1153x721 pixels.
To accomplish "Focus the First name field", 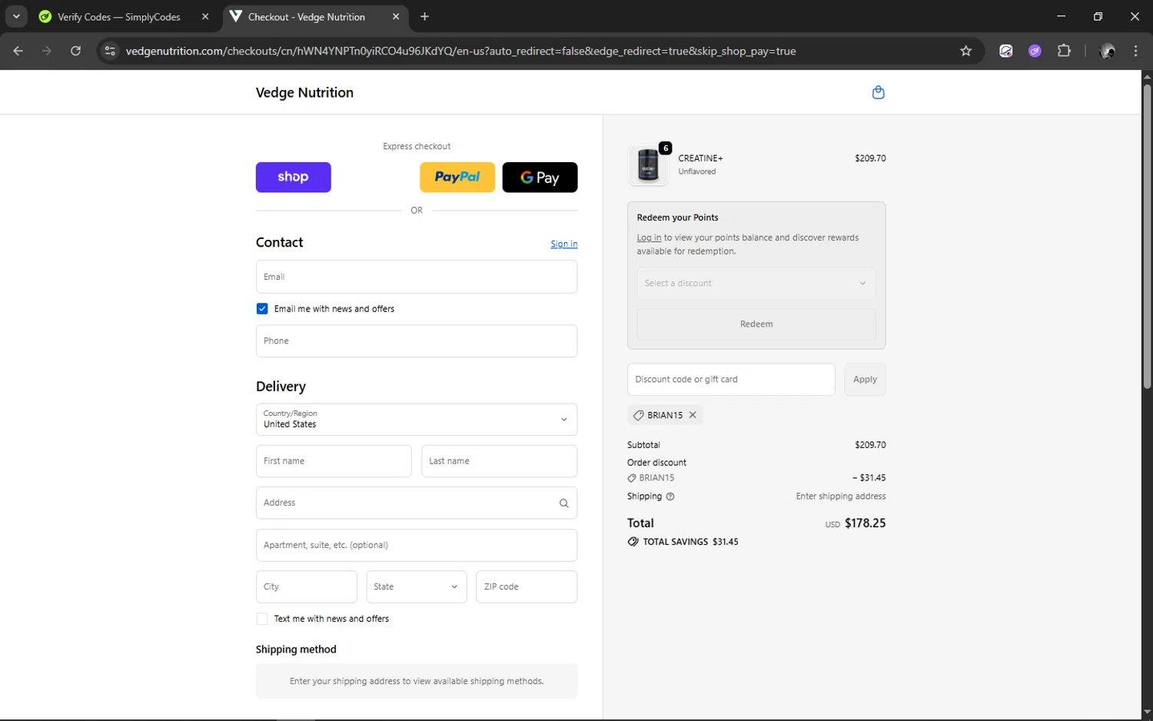I will (334, 461).
